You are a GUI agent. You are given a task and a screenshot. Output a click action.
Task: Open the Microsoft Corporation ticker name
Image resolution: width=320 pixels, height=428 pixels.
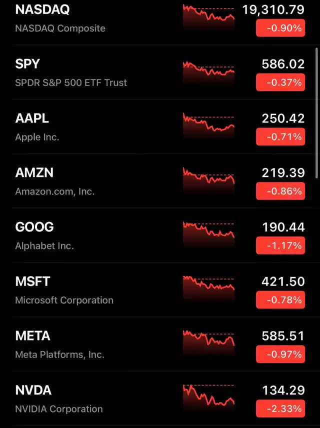tap(64, 300)
